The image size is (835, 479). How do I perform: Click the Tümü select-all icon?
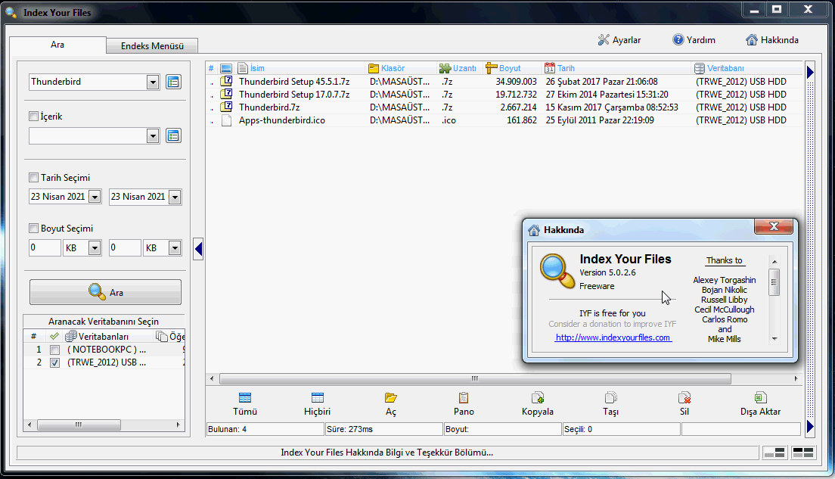coord(245,397)
